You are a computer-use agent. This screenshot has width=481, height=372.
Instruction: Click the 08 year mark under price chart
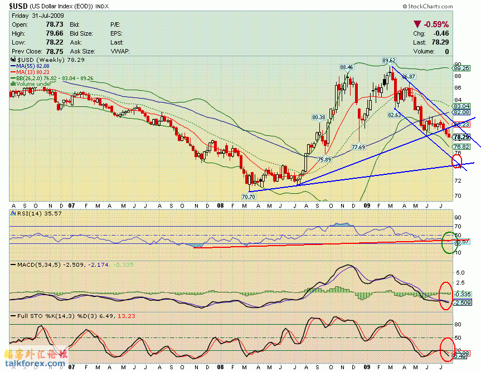[x=220, y=205]
